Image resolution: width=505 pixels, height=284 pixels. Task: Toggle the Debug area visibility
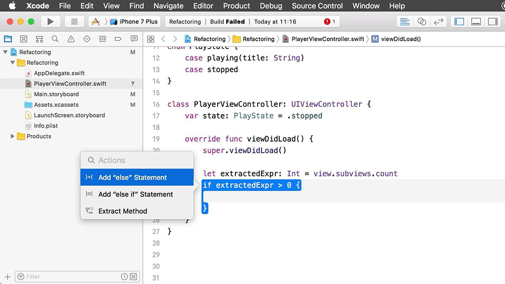point(476,22)
